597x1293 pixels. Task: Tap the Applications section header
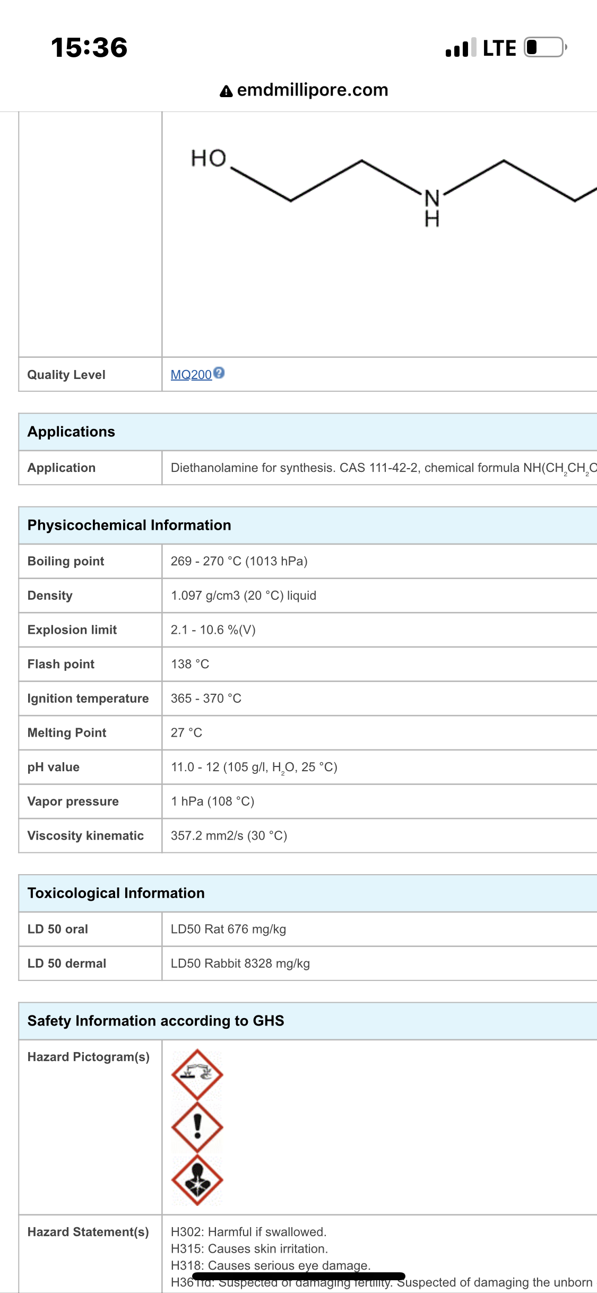[71, 432]
